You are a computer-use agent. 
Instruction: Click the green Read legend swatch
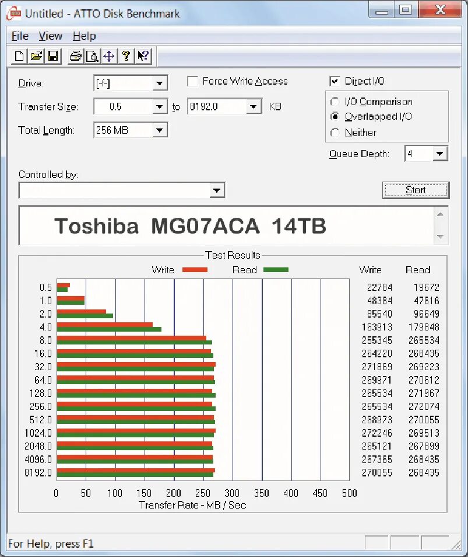point(276,270)
